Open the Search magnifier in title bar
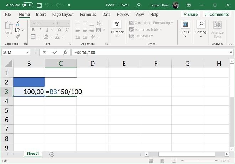235x164 pixels. (139, 5)
